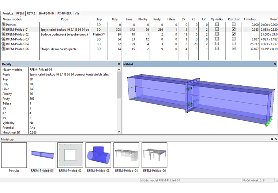The image size is (278, 193).
Task: Uncheck Protokol checkbox for RFEM-Priklad-06
Action: click(x=234, y=48)
